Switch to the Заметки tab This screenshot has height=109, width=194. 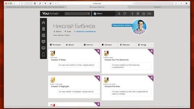[91, 45]
